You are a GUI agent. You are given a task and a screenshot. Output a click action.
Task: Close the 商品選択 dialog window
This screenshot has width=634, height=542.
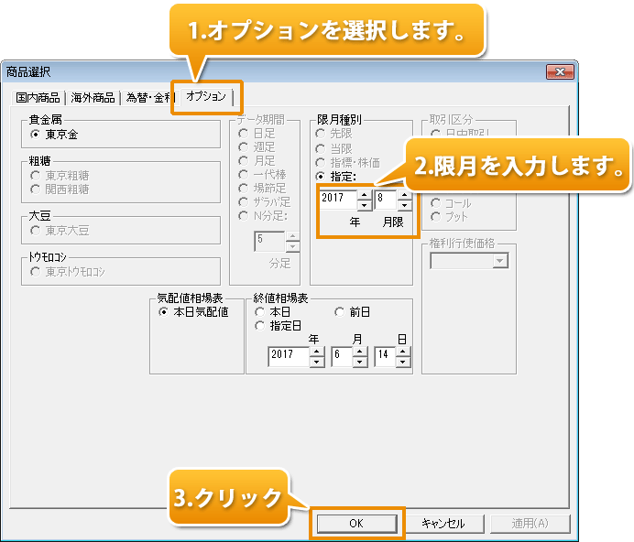point(559,71)
